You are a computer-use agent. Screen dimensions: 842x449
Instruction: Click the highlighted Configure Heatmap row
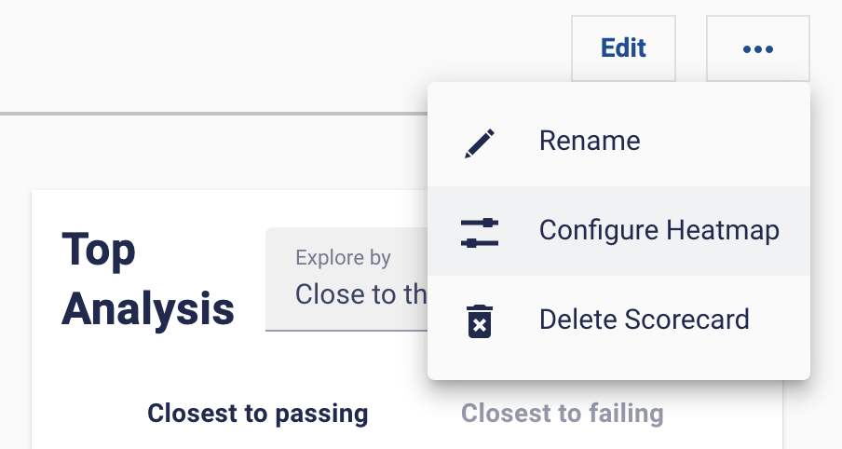click(618, 231)
